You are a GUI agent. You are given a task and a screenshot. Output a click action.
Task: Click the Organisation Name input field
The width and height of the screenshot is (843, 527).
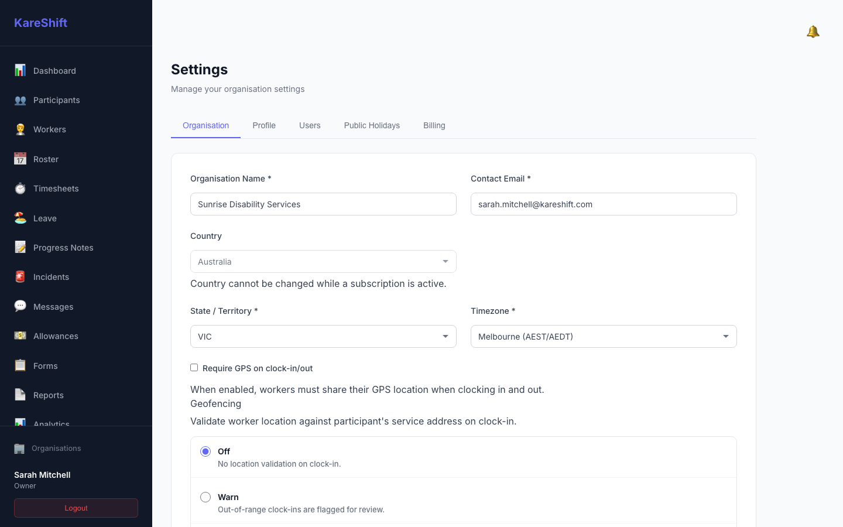[323, 204]
